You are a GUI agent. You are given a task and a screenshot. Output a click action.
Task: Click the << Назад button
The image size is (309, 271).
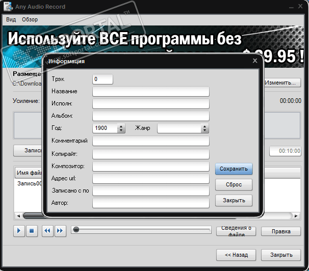pos(236,255)
